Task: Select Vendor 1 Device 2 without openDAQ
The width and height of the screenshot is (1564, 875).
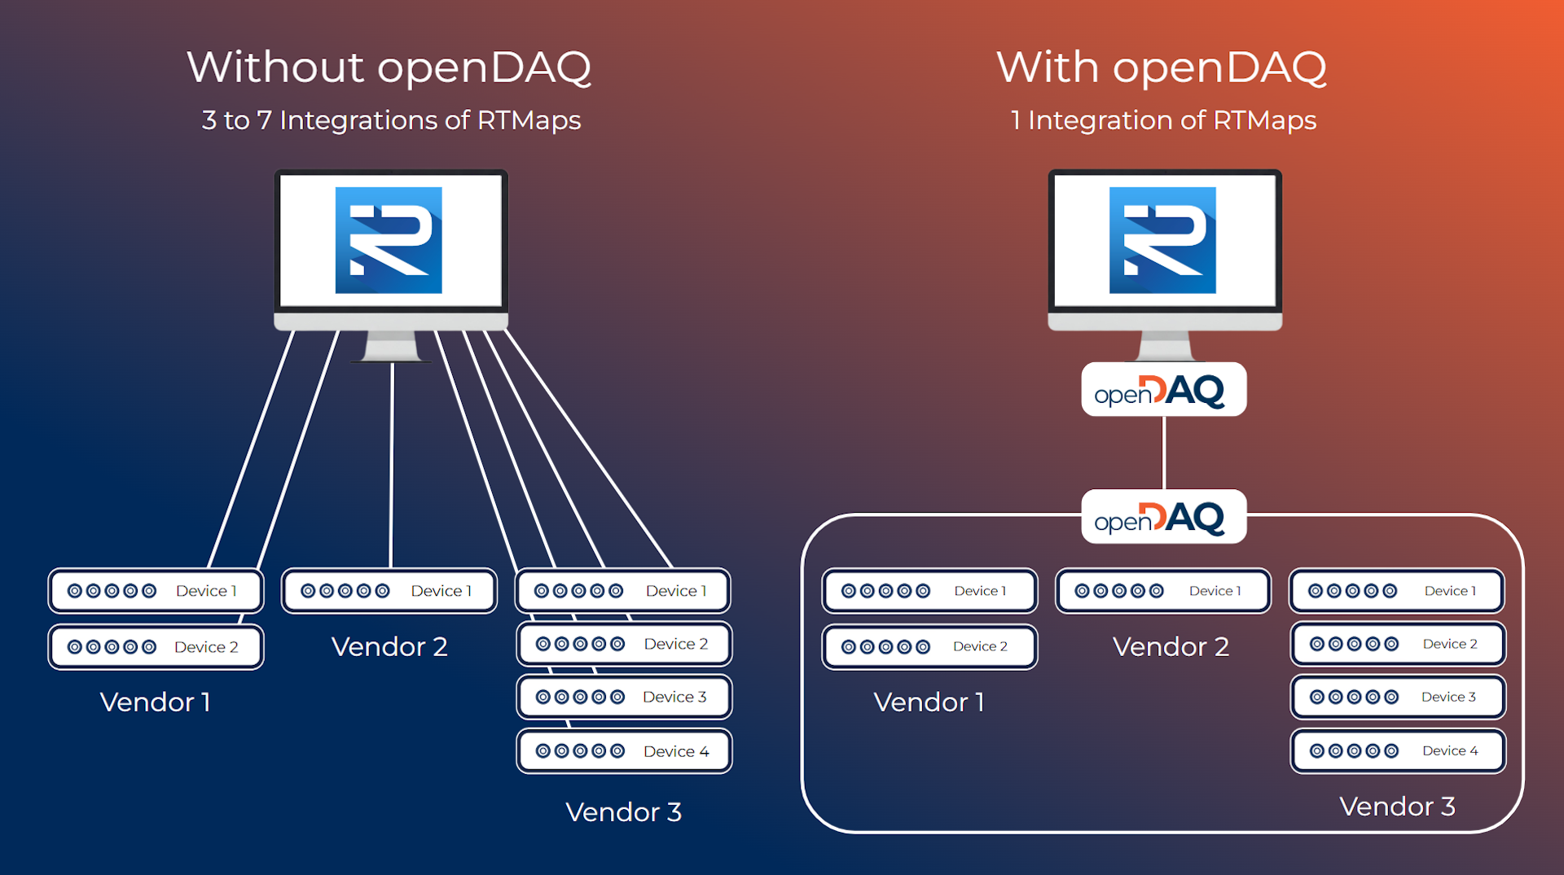Action: coord(156,647)
